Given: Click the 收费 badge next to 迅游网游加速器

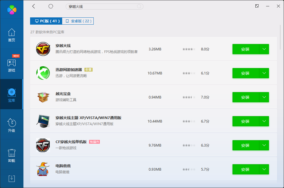Looking at the screenshot, I should (88, 70).
